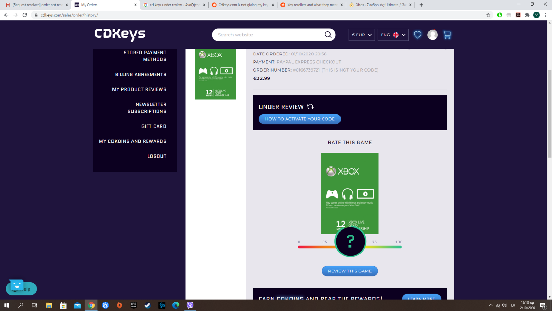The height and width of the screenshot is (311, 552).
Task: Switch to Key resellers Reddit tab
Action: 312,5
